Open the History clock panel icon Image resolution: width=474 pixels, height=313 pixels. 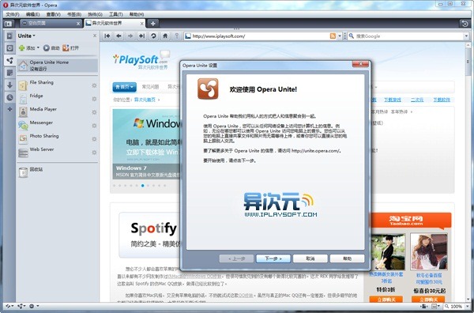9,97
